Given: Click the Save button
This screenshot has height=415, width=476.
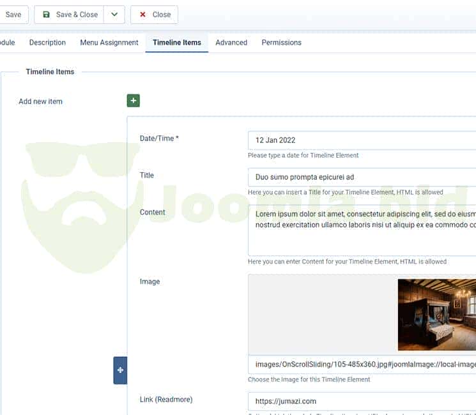Looking at the screenshot, I should (x=13, y=15).
